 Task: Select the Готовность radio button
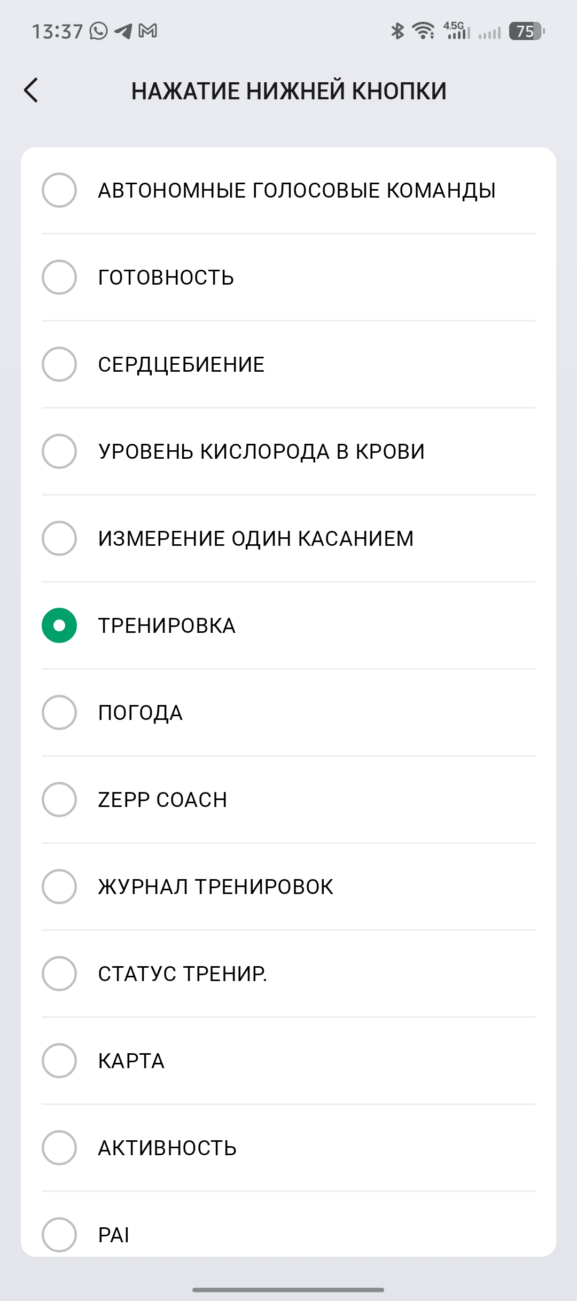59,277
